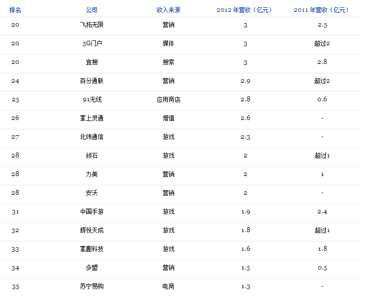367x297 pixels.
Task: Click 游戏 in 北纬通信 row
Action: click(169, 137)
